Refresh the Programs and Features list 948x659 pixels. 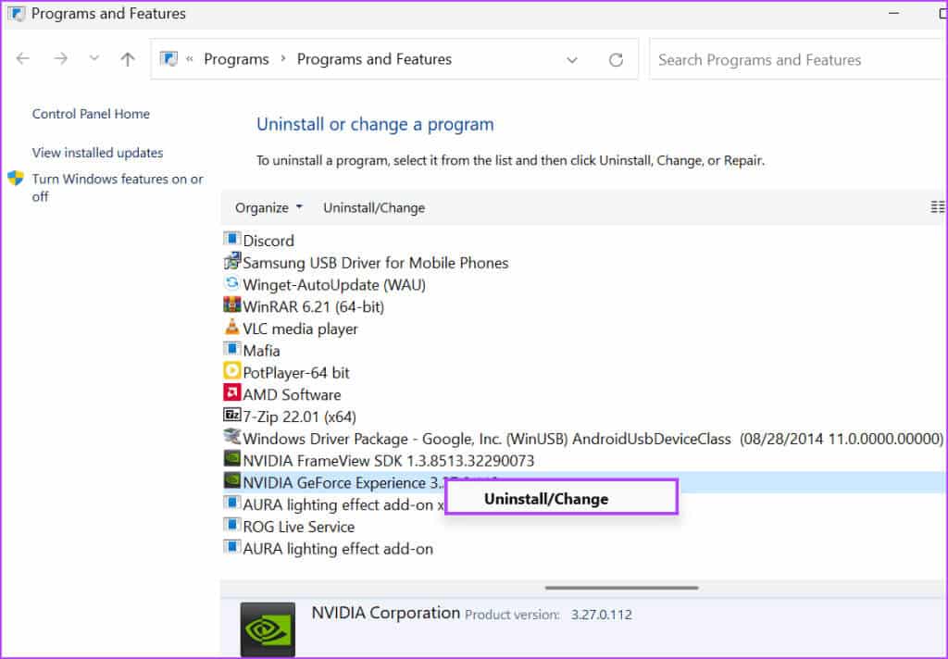616,60
